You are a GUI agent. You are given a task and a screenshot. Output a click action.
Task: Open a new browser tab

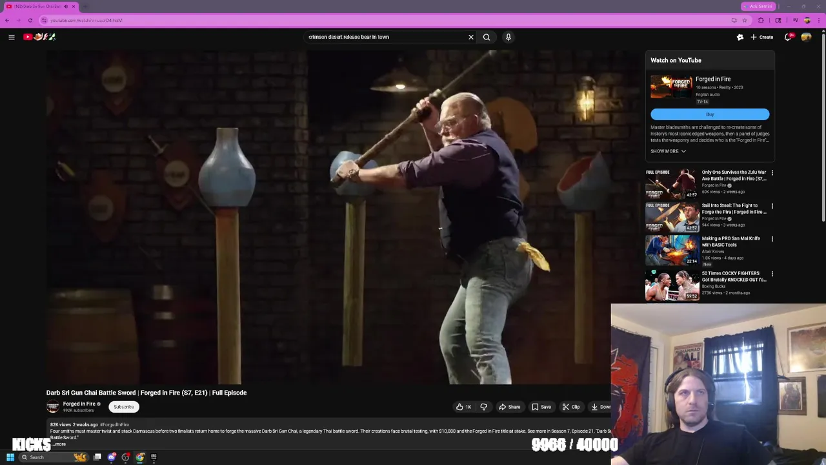click(x=85, y=6)
